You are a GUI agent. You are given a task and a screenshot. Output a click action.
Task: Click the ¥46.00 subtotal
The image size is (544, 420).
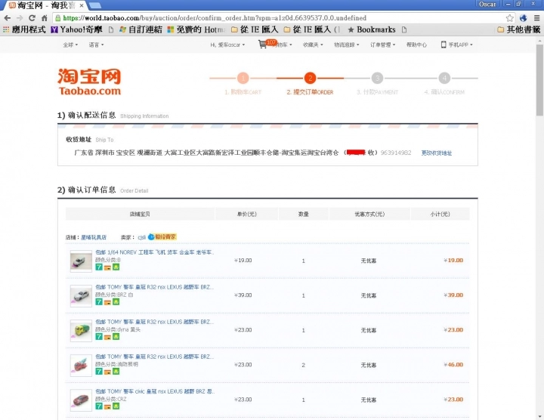coord(453,365)
